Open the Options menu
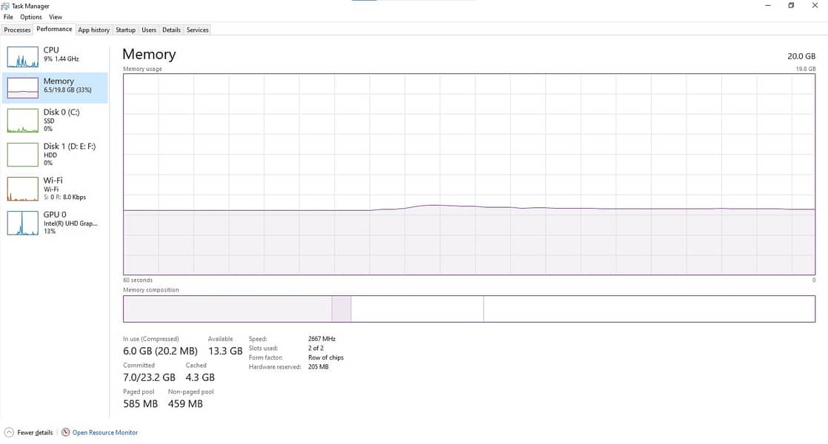 (31, 17)
